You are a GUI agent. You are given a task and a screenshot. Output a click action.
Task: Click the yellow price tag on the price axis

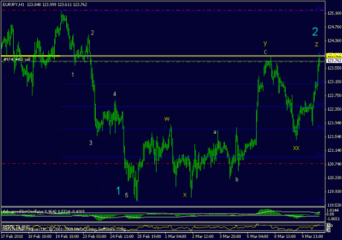coord(334,55)
